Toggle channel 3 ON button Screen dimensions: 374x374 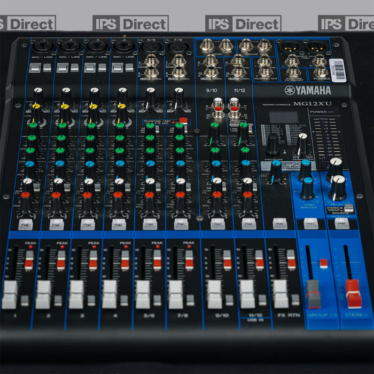click(x=88, y=224)
